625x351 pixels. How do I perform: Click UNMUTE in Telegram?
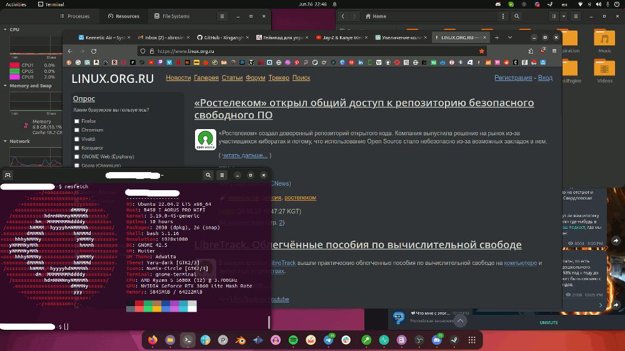[549, 322]
